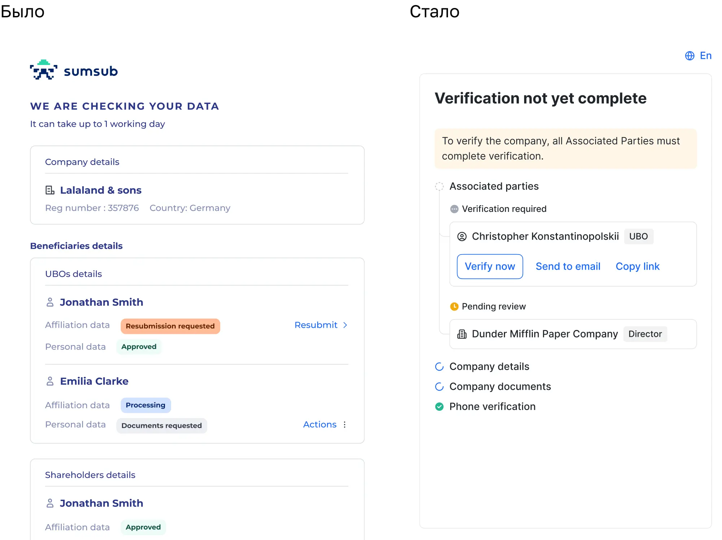Open the En language selector

click(x=705, y=56)
